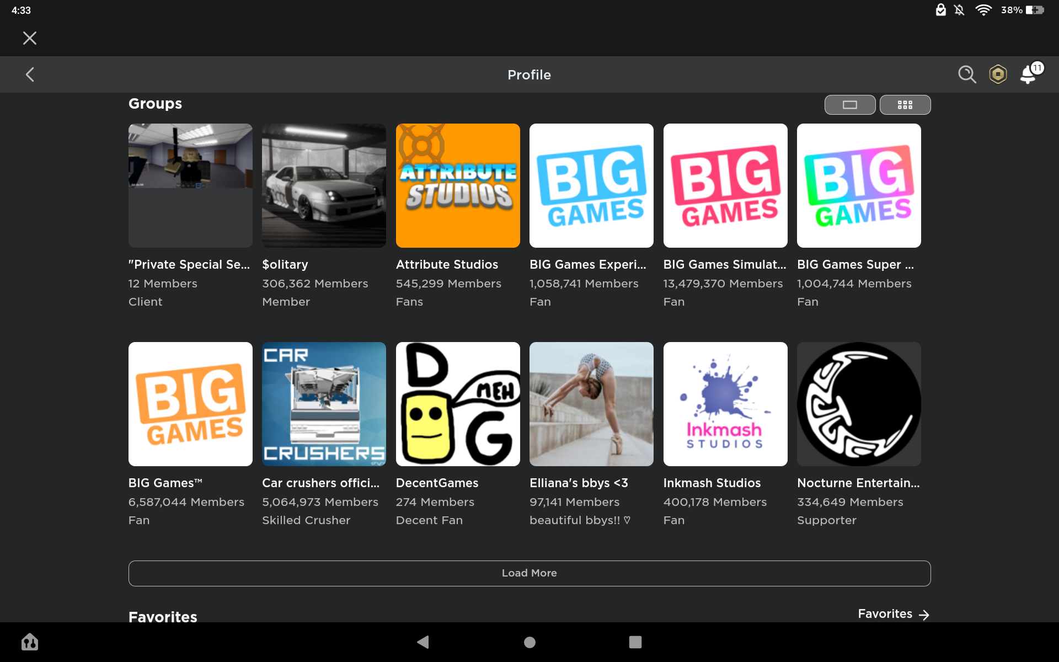Load more groups
1059x662 pixels.
pos(529,573)
